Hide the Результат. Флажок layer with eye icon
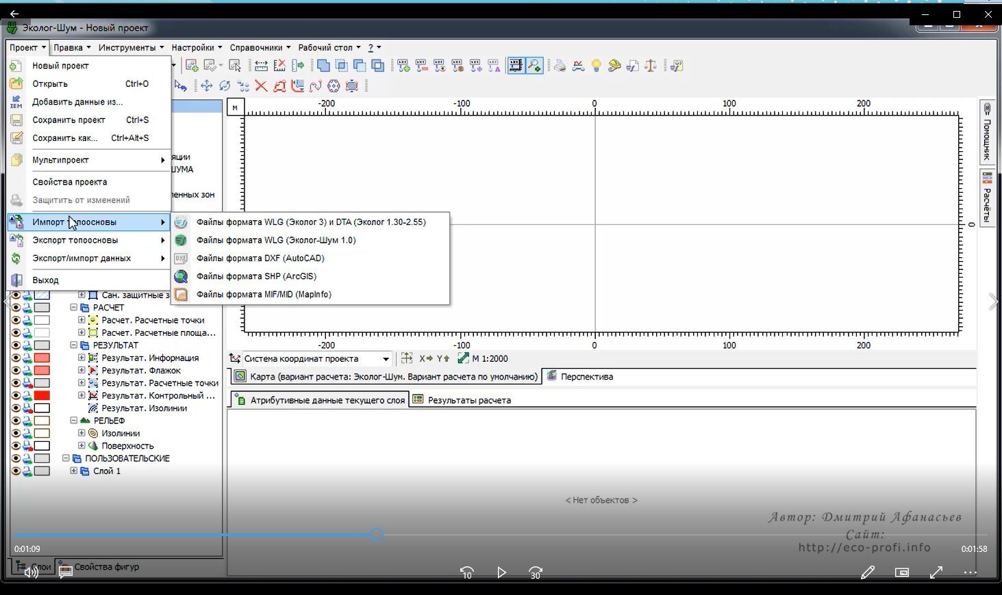This screenshot has width=1002, height=595. (16, 371)
